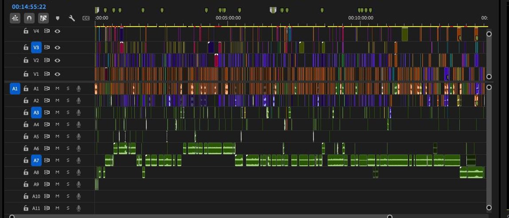Toggle lock on track V3
This screenshot has height=218, width=509.
coord(26,47)
